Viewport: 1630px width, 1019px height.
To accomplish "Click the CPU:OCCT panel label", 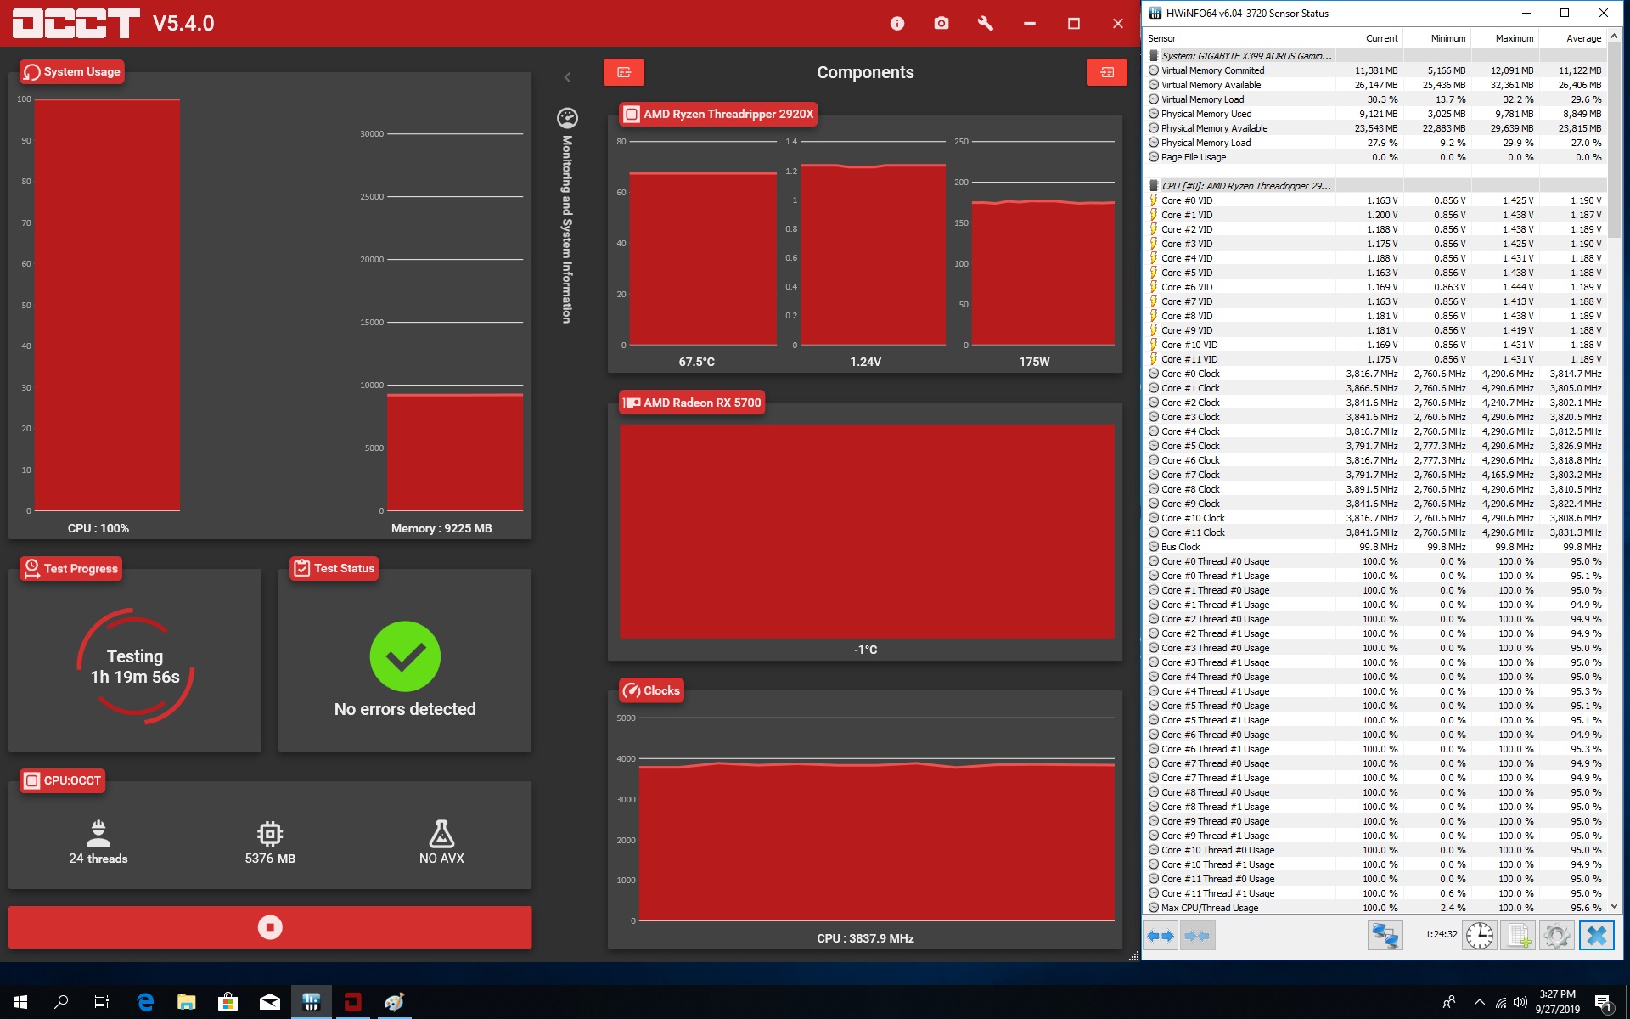I will tap(63, 780).
